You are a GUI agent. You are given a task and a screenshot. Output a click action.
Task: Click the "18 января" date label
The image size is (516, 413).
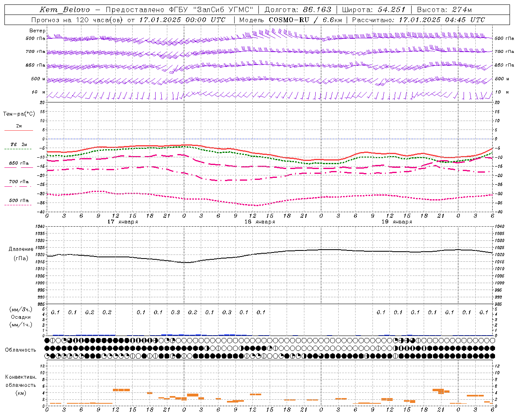point(260,222)
